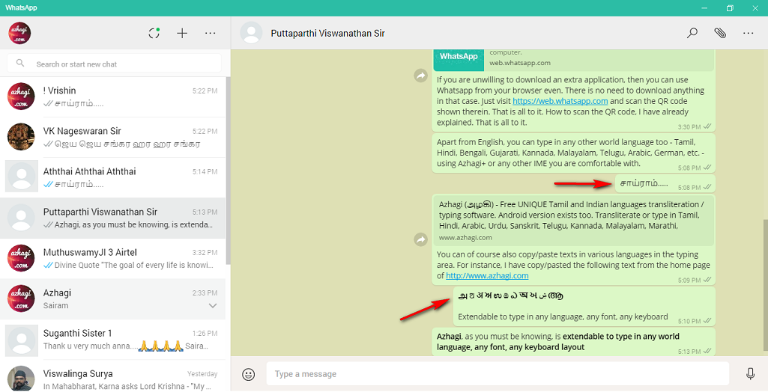Minimize the WhatsApp window
768x392 pixels.
(704, 7)
